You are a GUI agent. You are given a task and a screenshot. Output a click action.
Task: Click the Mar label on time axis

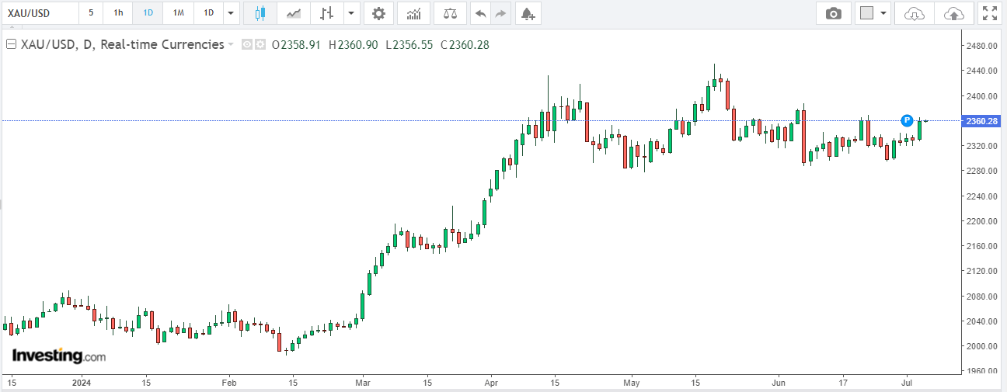(362, 383)
